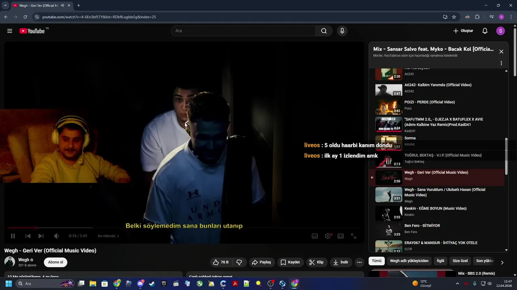Viewport: 517px width, 290px height.
Task: Show more filter chips with right arrow
Action: pos(502,262)
